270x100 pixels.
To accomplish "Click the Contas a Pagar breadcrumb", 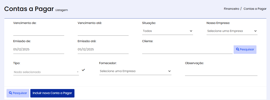I will click(255, 8).
